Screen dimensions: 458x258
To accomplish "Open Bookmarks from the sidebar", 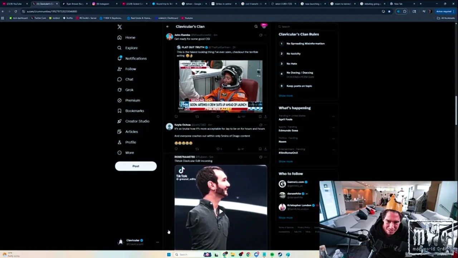I will pos(131,111).
